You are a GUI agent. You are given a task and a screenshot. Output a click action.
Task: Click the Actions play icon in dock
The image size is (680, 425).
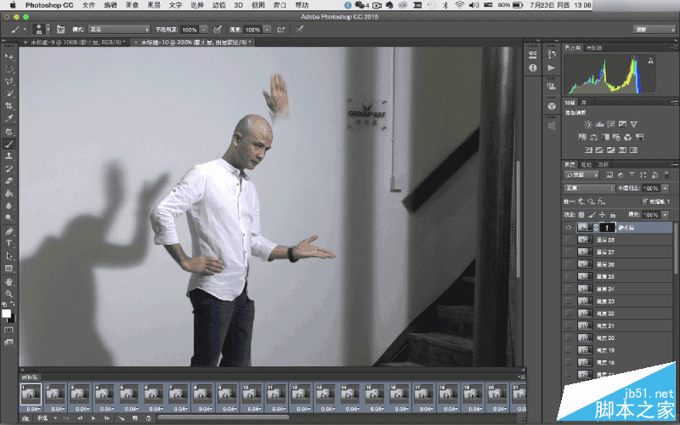551,68
